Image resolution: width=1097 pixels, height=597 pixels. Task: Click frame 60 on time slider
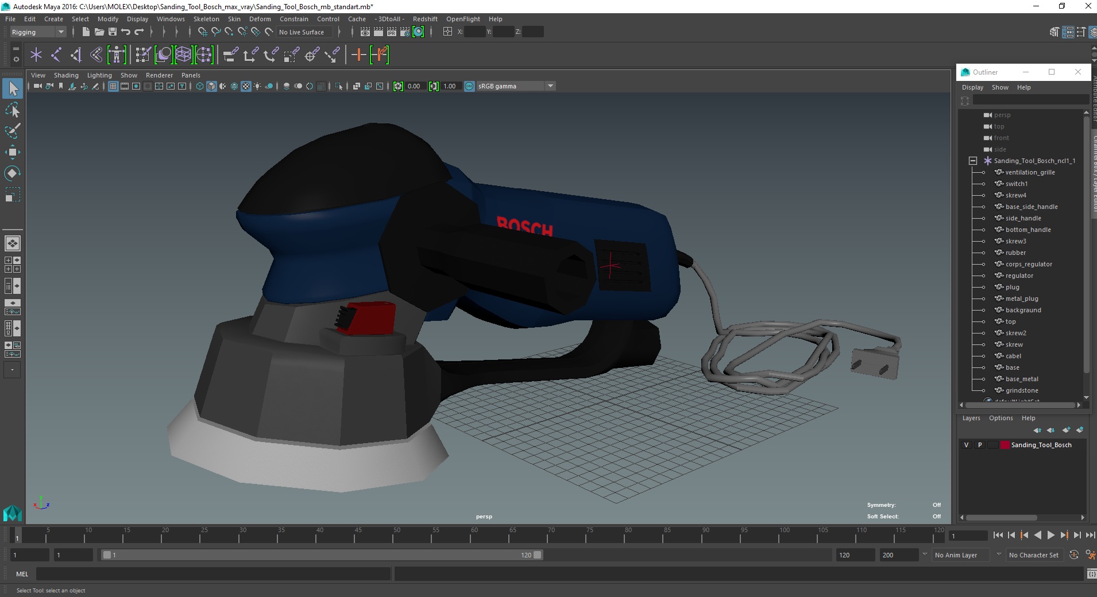click(x=474, y=536)
